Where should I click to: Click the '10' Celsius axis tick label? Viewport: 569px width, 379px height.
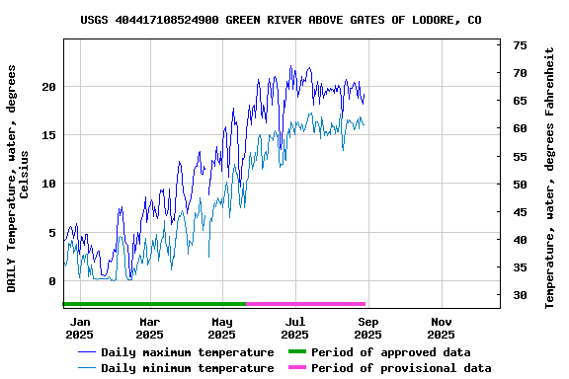pos(49,184)
